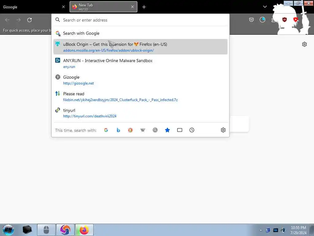Viewport: 314px width, 236px height.
Task: Open the Gizoogle suggestion row
Action: [140, 80]
